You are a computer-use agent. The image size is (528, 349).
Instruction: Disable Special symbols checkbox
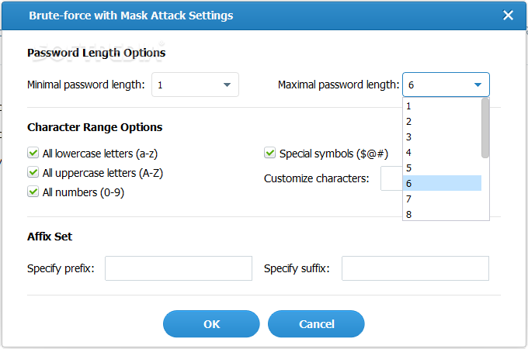coord(270,154)
